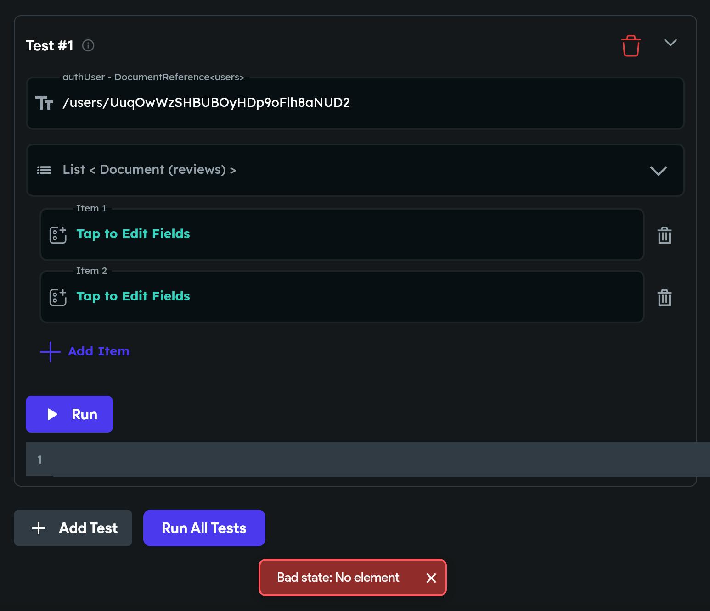710x611 pixels.
Task: Collapse Test #1 using top chevron
Action: tap(671, 43)
